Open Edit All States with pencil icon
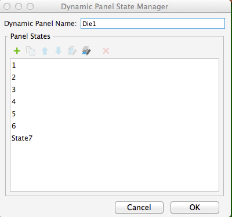Viewport: 232px width, 217px height. tap(86, 51)
